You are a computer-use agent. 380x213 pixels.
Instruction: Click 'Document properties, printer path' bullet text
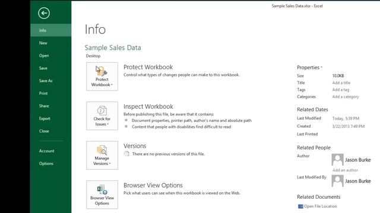[x=192, y=120]
